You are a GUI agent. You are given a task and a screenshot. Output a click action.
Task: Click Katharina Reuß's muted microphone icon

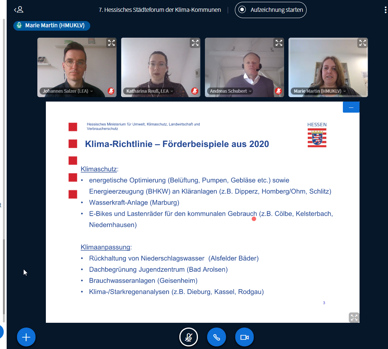[195, 91]
